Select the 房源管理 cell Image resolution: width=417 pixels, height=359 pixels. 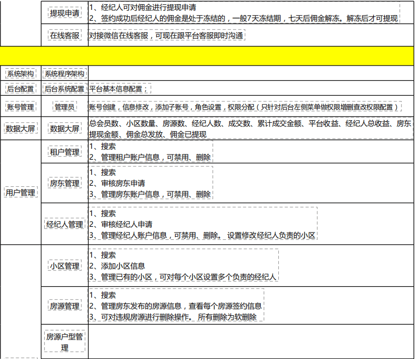point(65,306)
